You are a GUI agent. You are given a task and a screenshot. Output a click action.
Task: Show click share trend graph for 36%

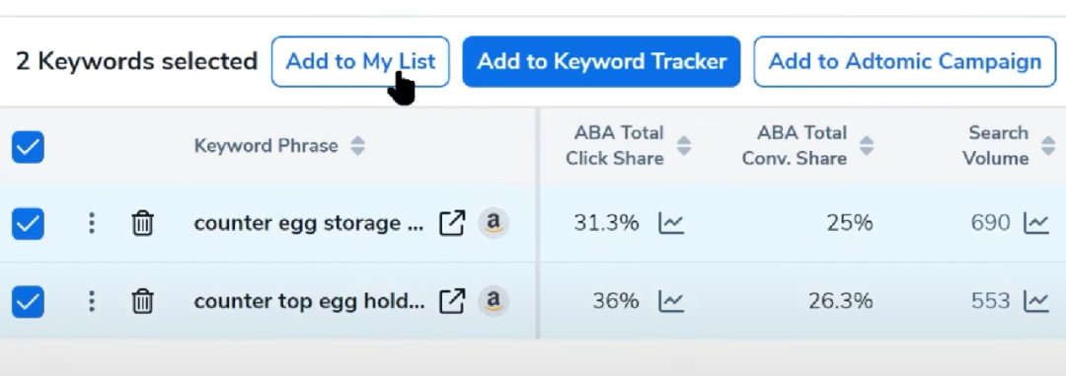(671, 301)
